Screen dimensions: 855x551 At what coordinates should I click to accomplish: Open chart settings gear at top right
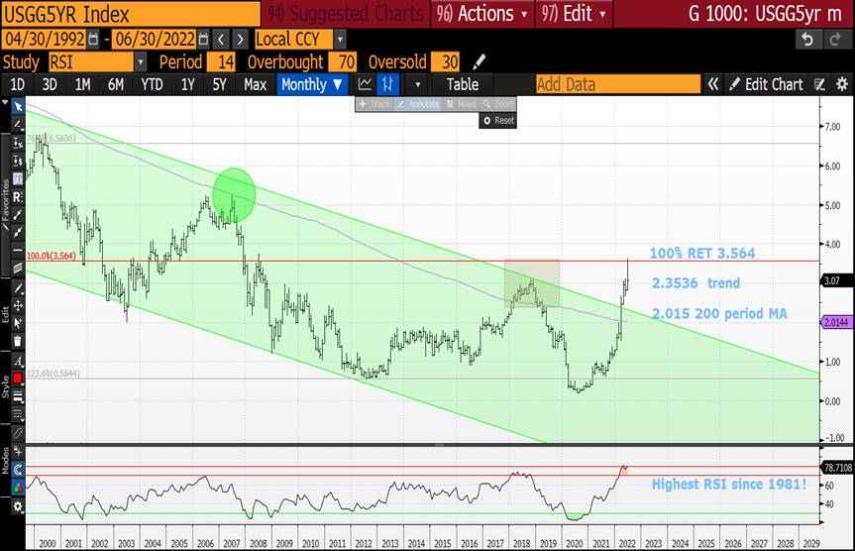[x=842, y=84]
